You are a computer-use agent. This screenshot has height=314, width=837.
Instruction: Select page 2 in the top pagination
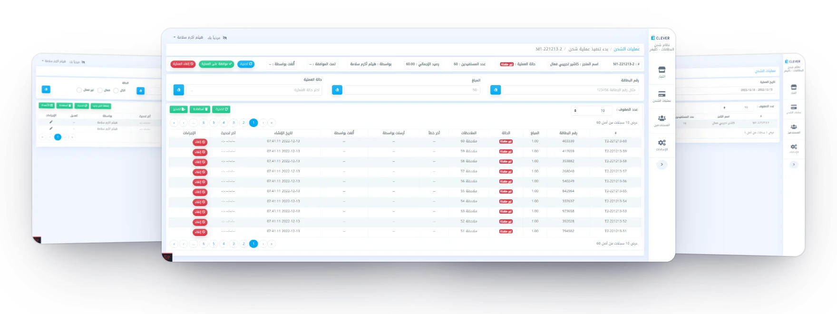[243, 123]
